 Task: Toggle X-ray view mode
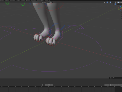tap(116, 2)
